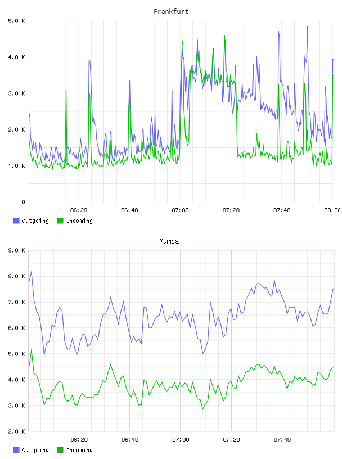Viewport: 342px width, 459px height.
Task: Click the 5.0 K axis label in Frankfurt
Action: pyautogui.click(x=16, y=21)
